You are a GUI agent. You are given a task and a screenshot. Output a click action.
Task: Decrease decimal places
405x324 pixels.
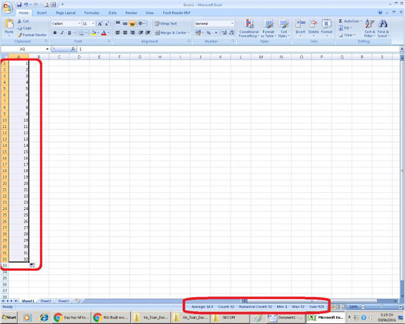(231, 32)
